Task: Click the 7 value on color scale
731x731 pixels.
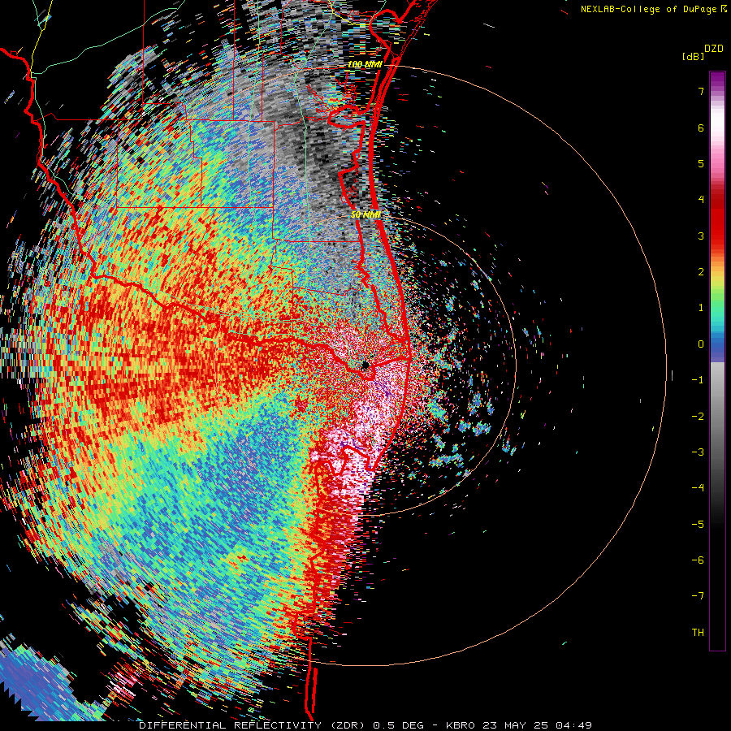Action: tap(701, 91)
